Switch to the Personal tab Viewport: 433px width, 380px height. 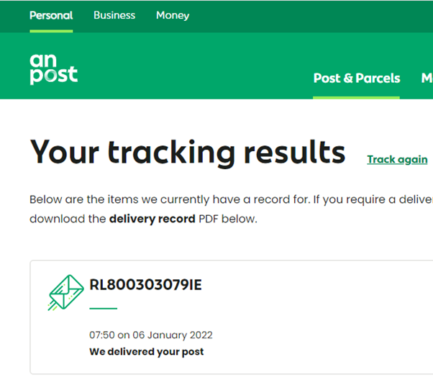click(x=51, y=15)
